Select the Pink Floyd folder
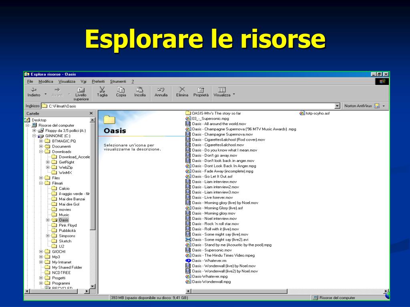The image size is (410, 307). 68,225
